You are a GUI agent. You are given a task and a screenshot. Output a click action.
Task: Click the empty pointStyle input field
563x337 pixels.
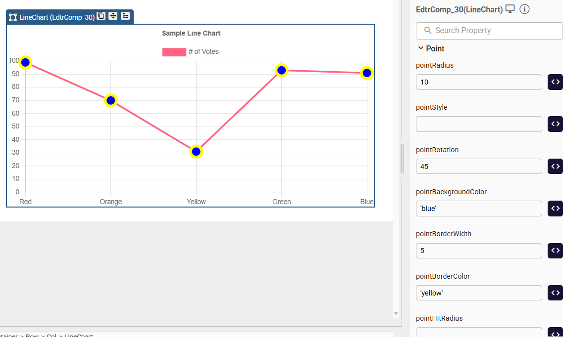tap(479, 124)
